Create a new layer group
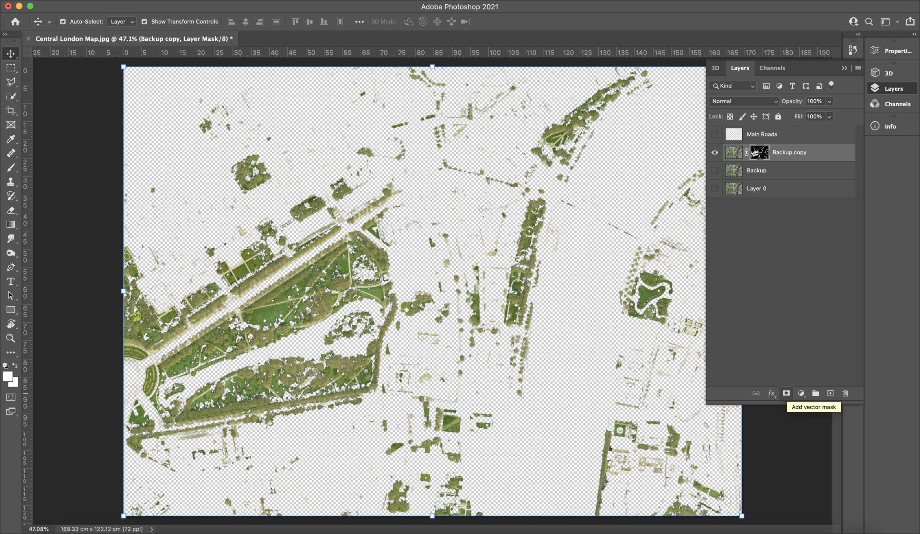The height and width of the screenshot is (534, 920). point(815,393)
